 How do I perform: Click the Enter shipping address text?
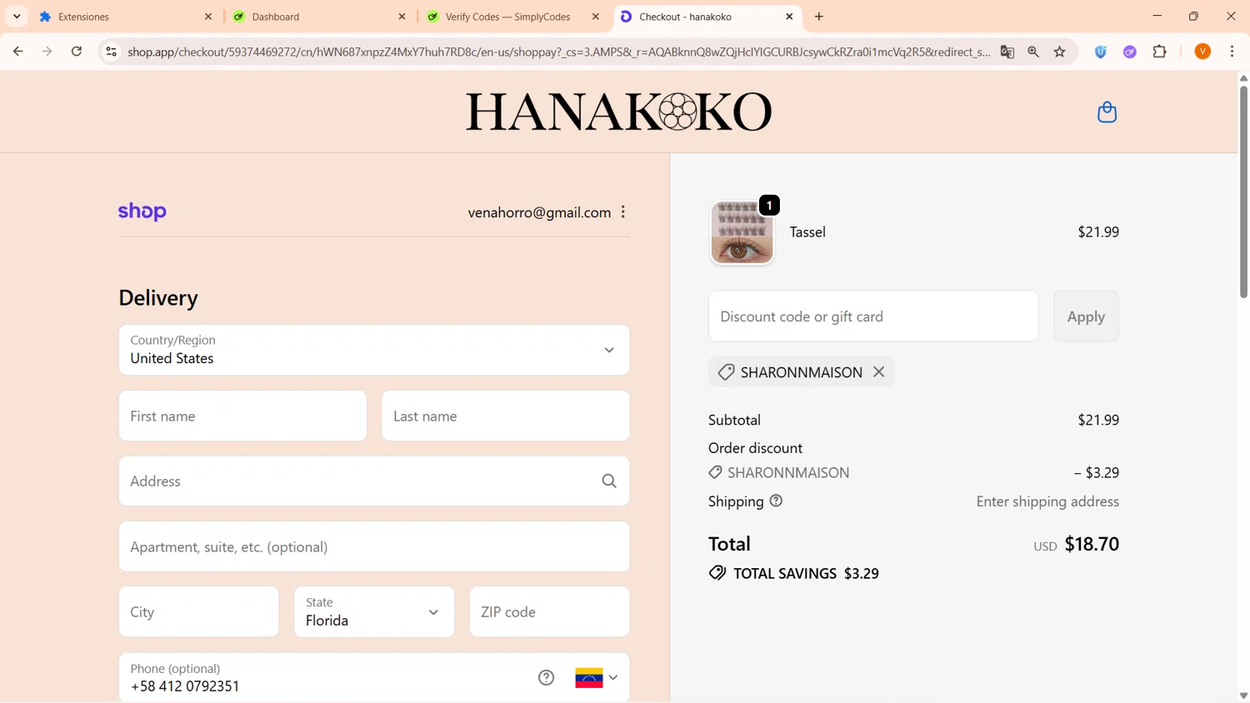tap(1047, 501)
